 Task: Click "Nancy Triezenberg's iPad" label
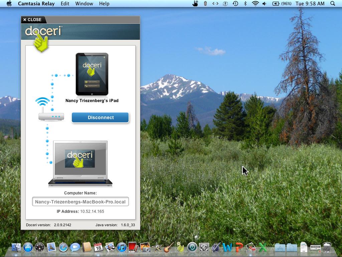92,101
